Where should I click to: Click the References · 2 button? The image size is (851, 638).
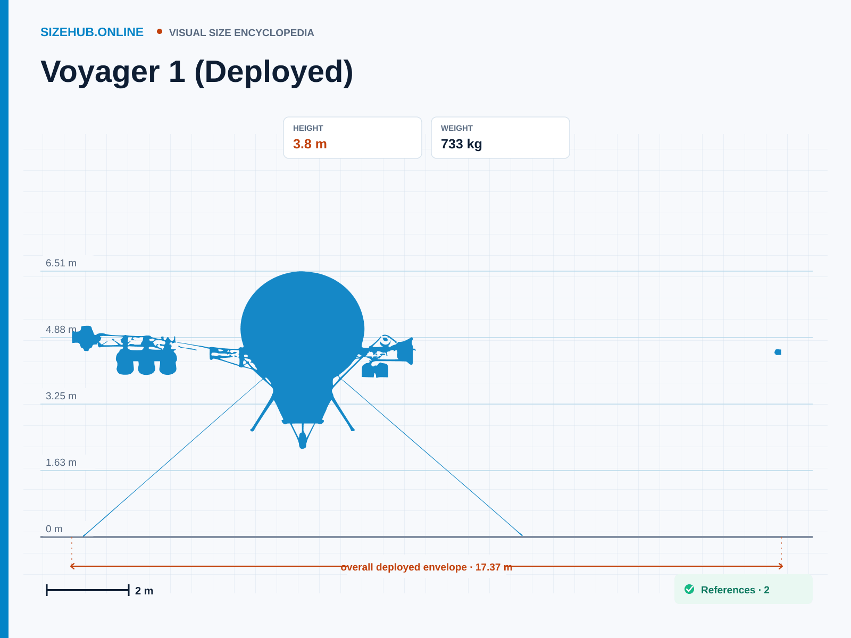pos(743,589)
